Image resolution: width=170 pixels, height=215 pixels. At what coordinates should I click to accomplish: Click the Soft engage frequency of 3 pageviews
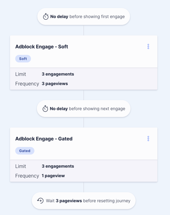tap(55, 84)
